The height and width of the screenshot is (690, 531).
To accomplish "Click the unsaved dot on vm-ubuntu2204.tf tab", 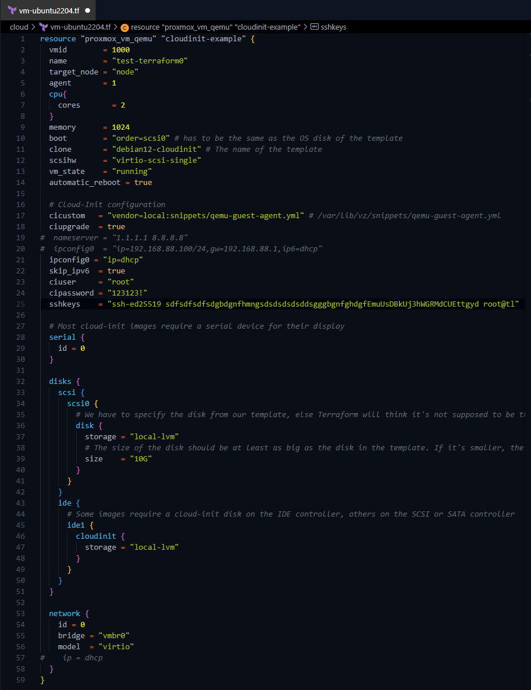I will tap(87, 10).
